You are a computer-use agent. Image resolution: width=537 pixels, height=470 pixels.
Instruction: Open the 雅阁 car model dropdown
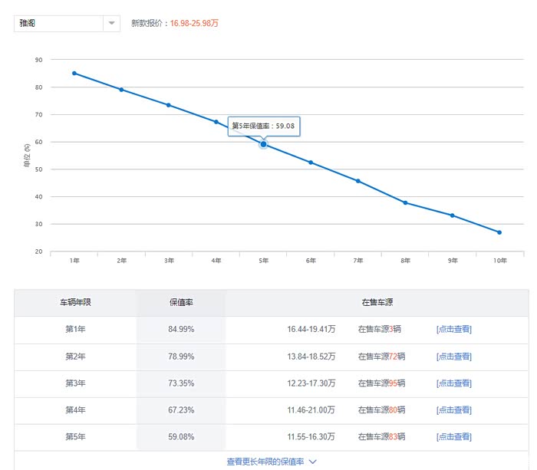[x=68, y=23]
